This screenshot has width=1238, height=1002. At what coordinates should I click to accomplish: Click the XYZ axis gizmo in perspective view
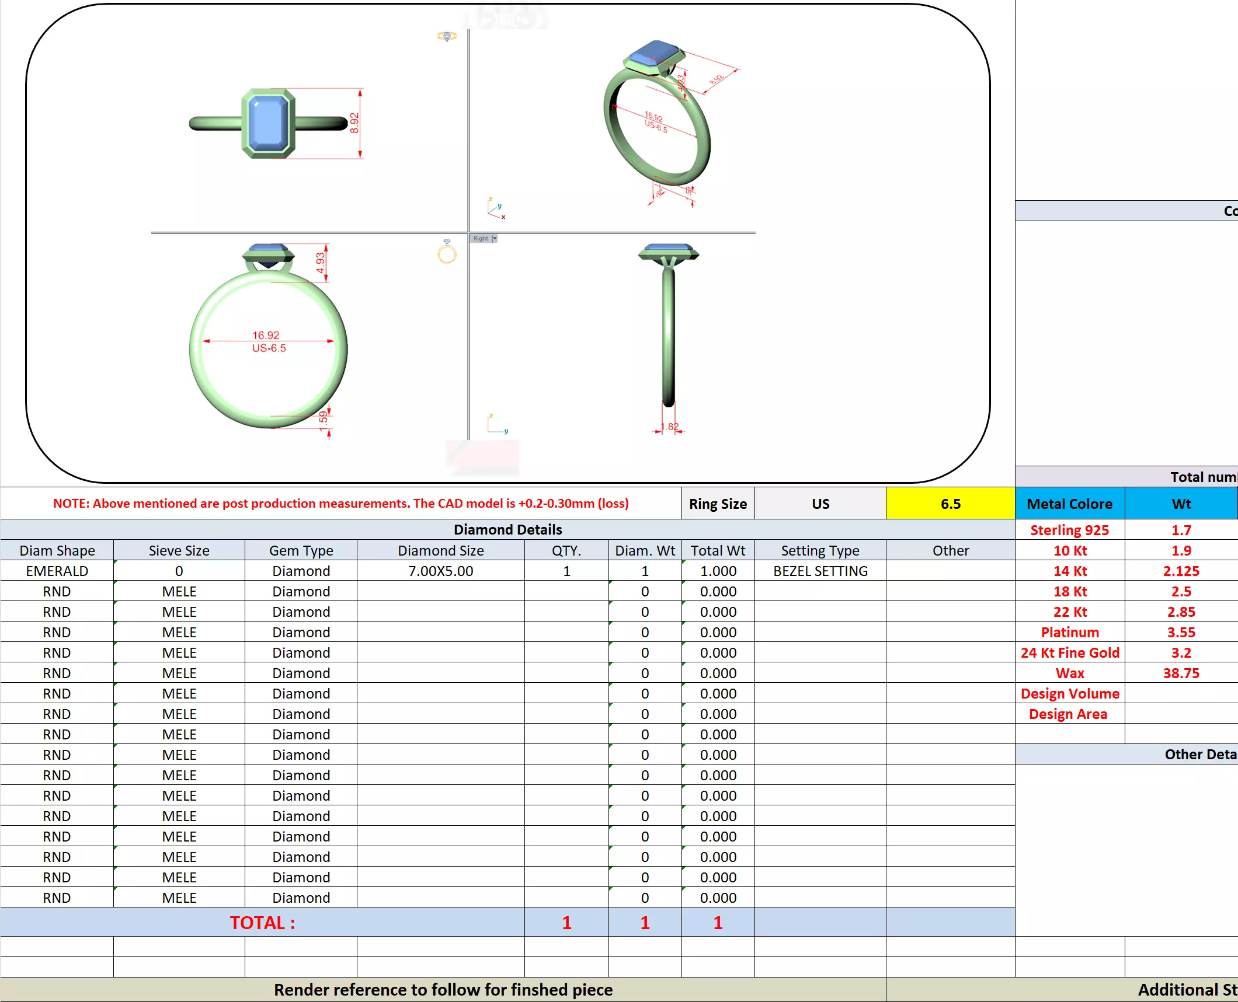(x=496, y=209)
